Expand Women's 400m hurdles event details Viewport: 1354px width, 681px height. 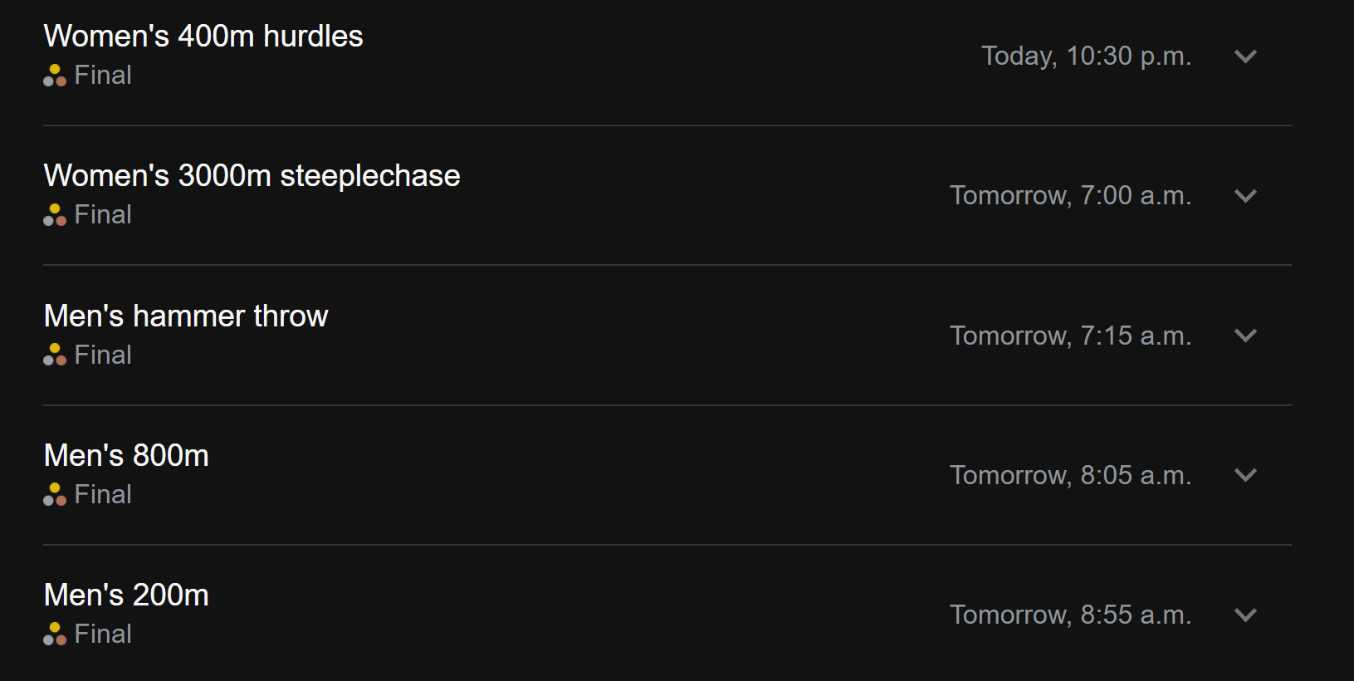tap(1245, 56)
